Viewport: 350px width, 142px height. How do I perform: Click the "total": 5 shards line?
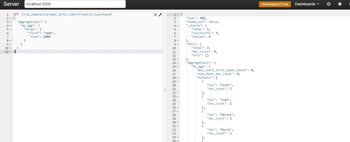pyautogui.click(x=201, y=29)
